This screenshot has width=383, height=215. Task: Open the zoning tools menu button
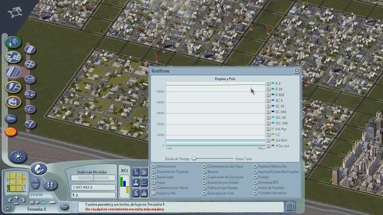click(x=13, y=57)
